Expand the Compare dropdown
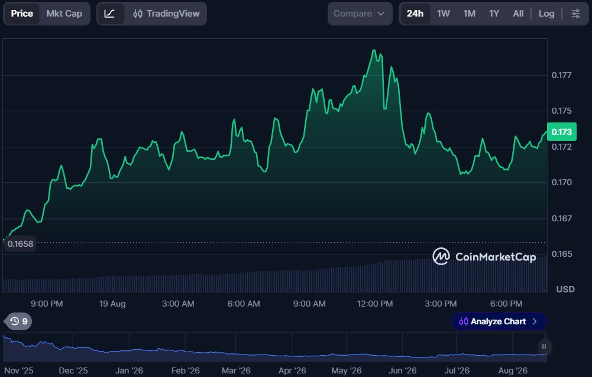Viewport: 592px width, 377px height. 360,14
